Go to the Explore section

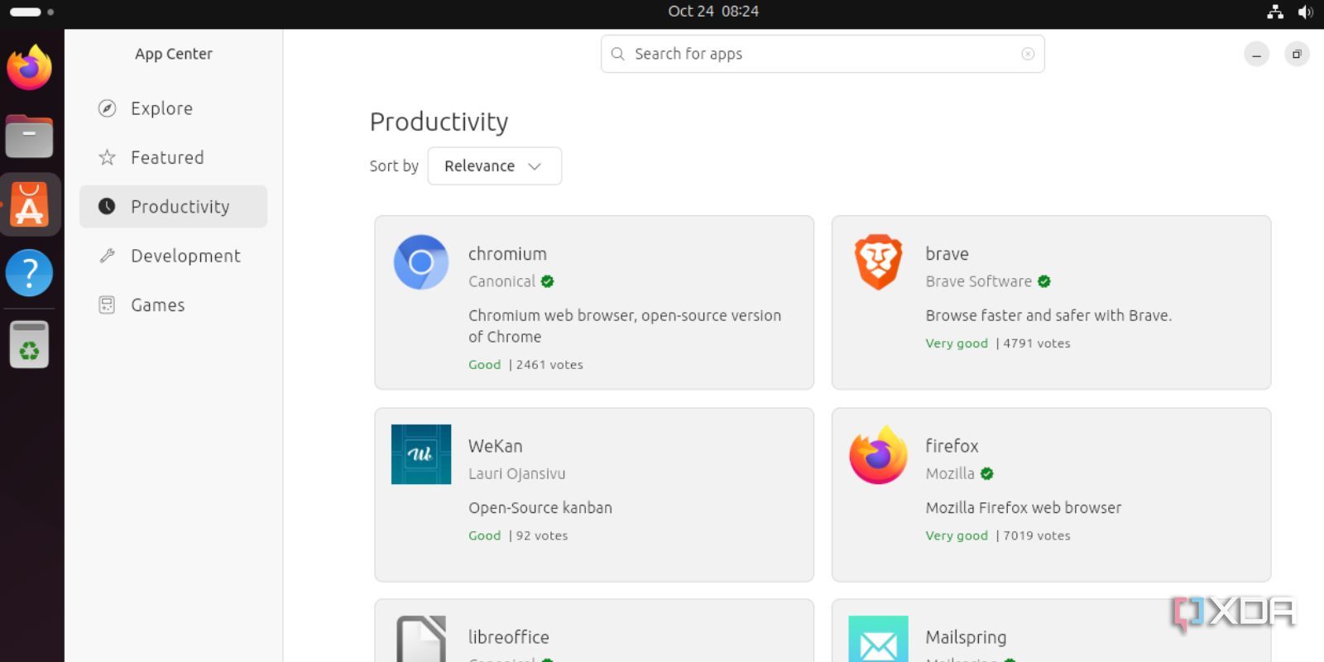tap(173, 108)
